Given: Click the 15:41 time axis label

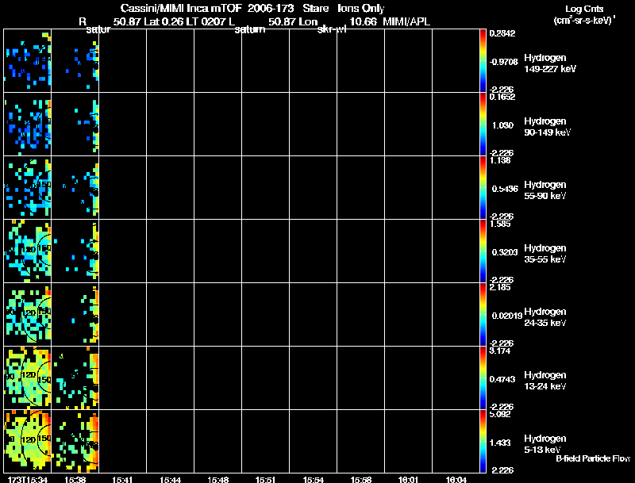Looking at the screenshot, I should (x=122, y=479).
